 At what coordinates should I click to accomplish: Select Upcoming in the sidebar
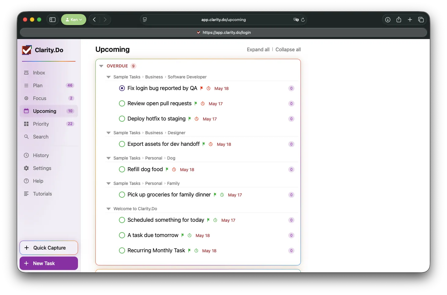[49, 111]
